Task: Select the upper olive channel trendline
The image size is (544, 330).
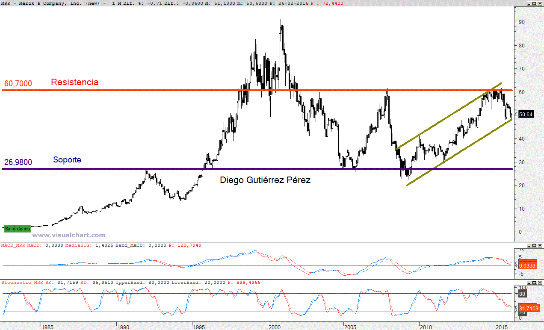Action: click(449, 116)
